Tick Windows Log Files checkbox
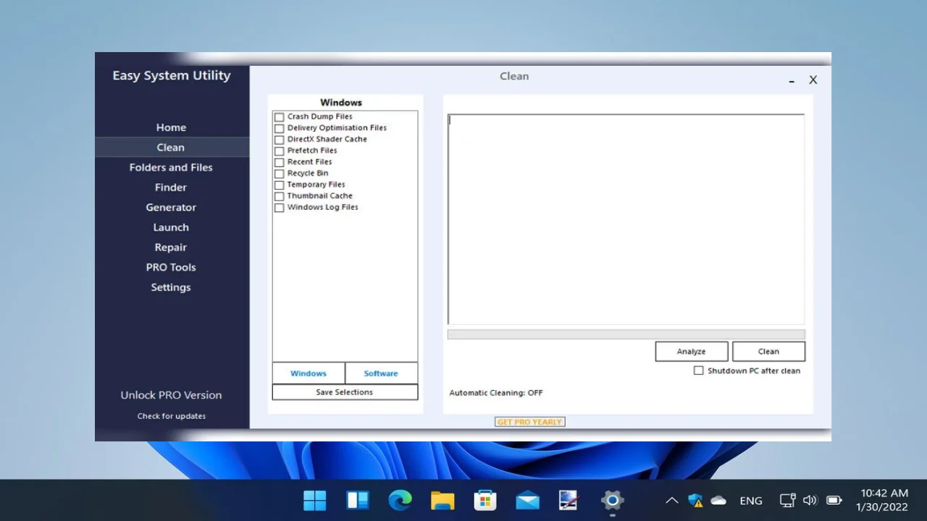The width and height of the screenshot is (927, 521). [279, 208]
